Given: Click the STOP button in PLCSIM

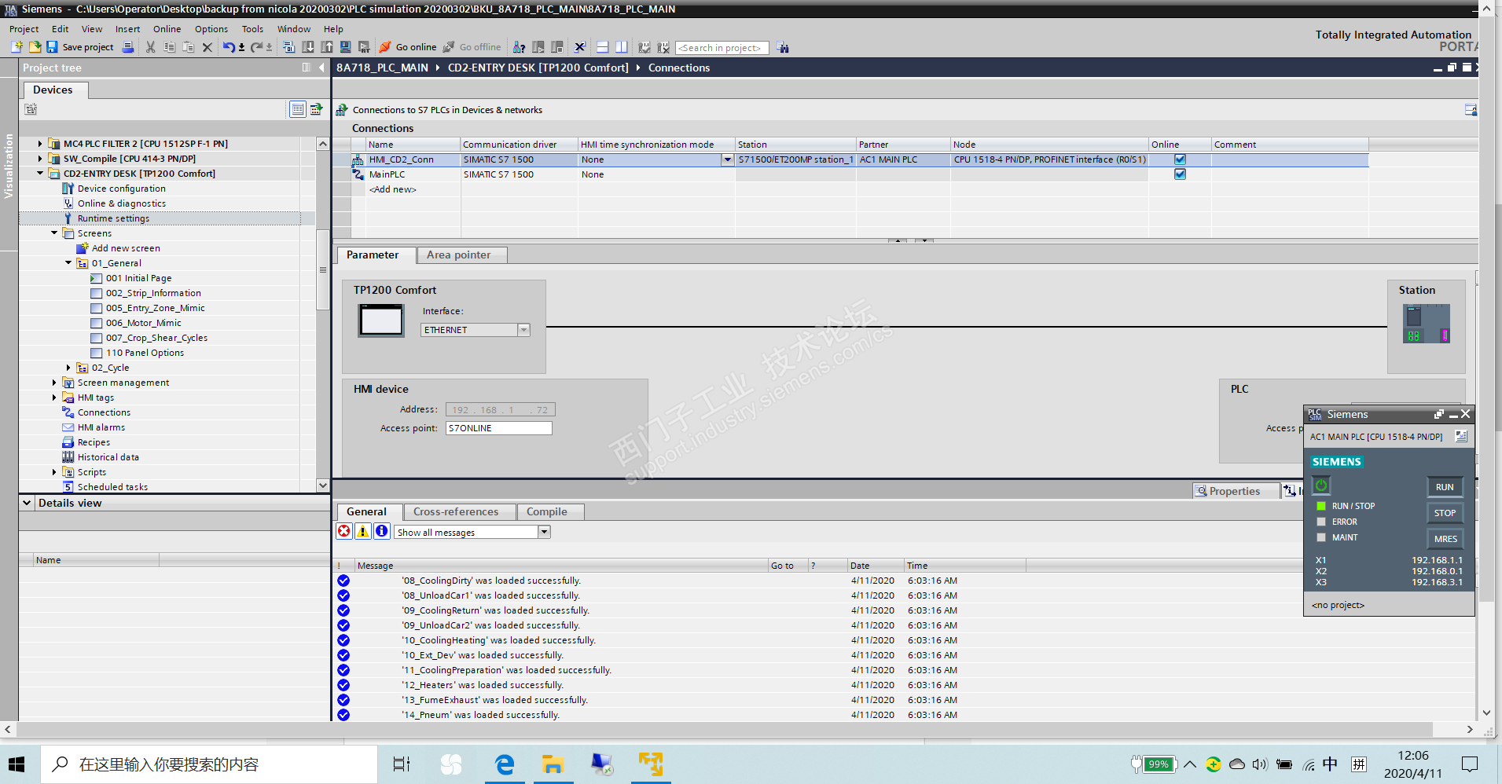Looking at the screenshot, I should pos(1445,513).
